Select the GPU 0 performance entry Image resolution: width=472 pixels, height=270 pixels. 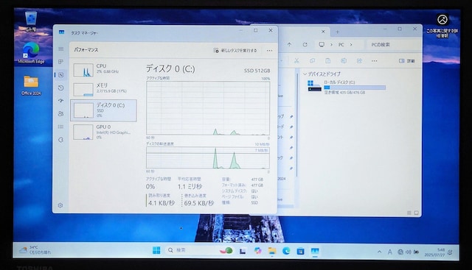click(104, 132)
